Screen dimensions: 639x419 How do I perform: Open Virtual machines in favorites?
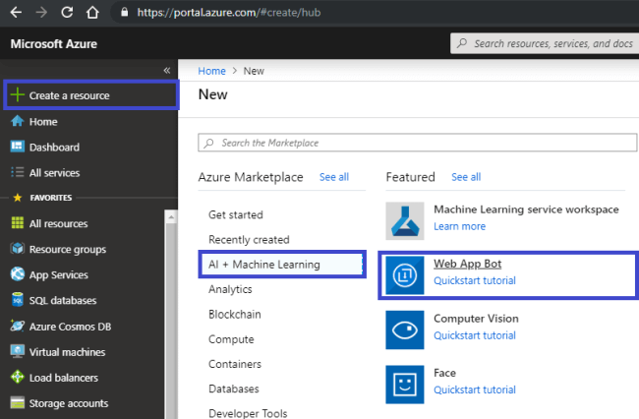coord(67,352)
